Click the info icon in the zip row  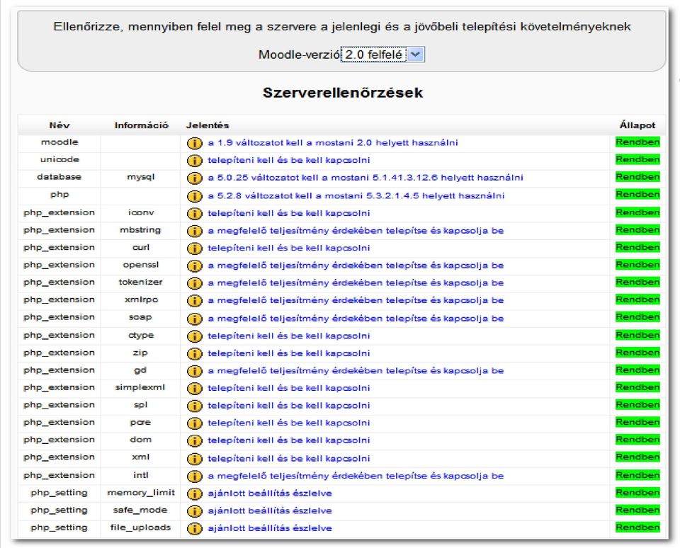click(x=194, y=353)
